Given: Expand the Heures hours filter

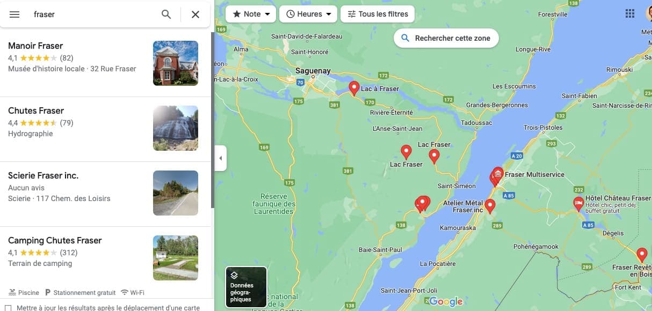Looking at the screenshot, I should tap(308, 14).
